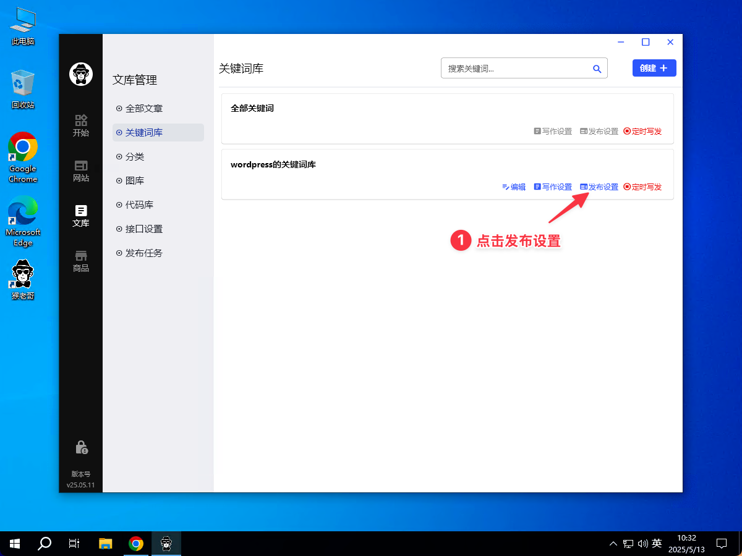Click the 英 input method indicator
742x556 pixels.
point(657,544)
